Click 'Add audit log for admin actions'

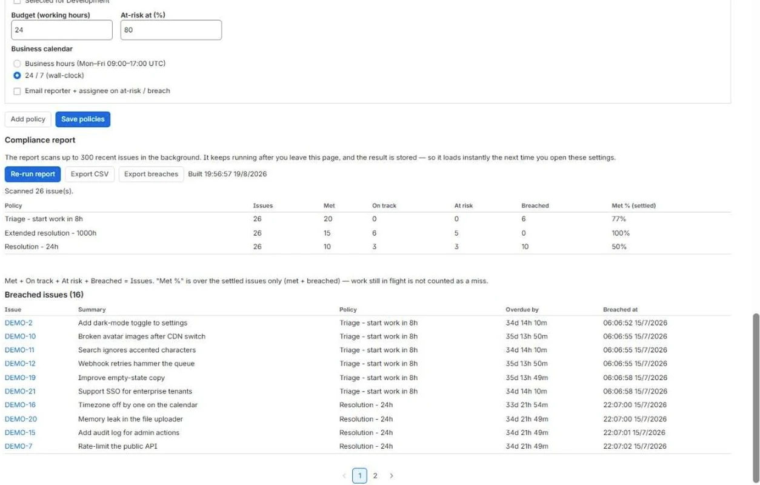click(x=128, y=433)
